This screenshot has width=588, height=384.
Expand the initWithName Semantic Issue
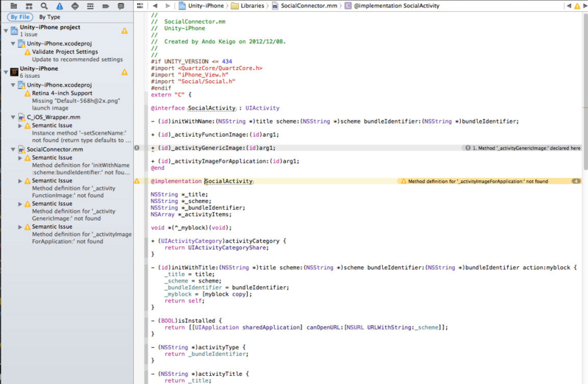point(21,158)
